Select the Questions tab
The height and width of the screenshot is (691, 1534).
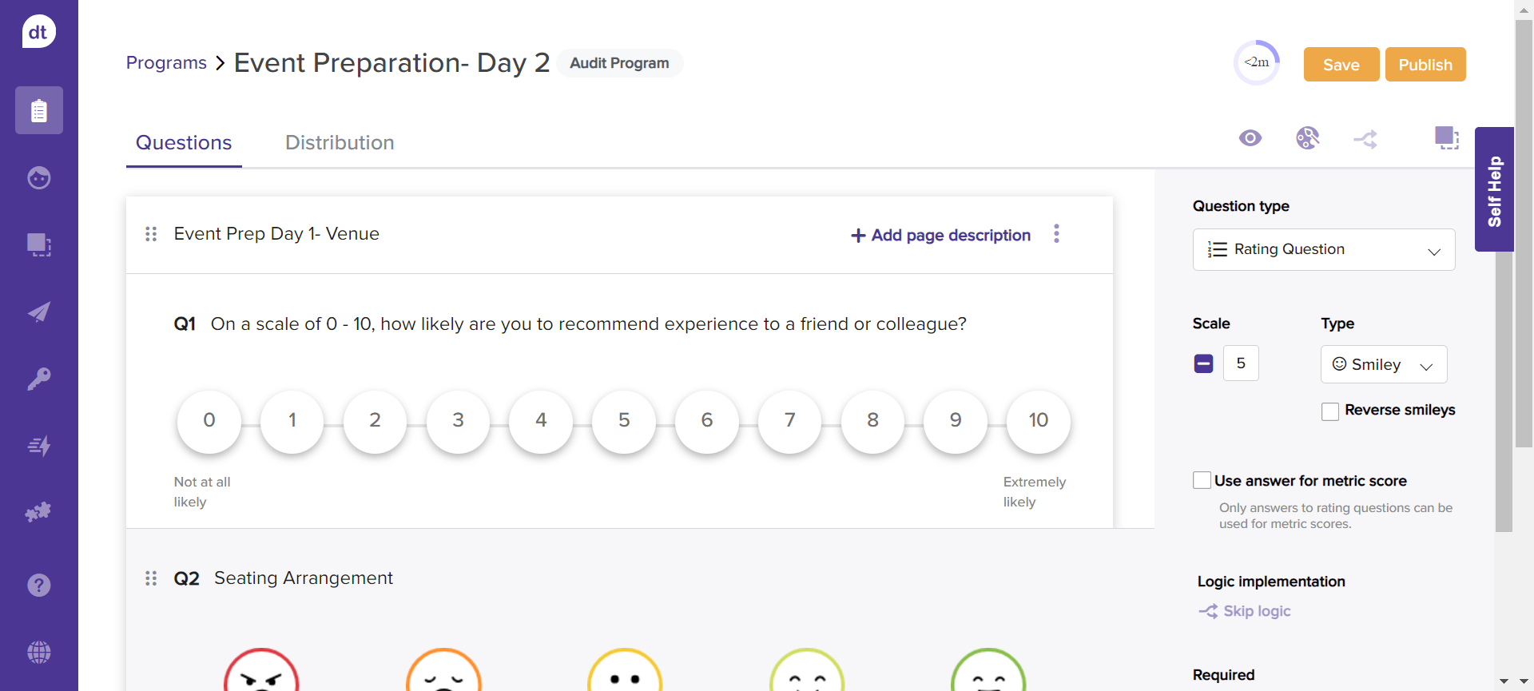click(x=184, y=143)
